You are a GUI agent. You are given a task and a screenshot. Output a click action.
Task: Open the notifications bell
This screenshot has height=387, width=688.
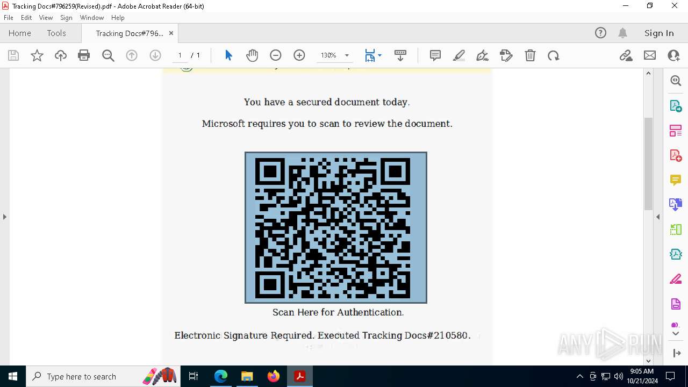623,33
